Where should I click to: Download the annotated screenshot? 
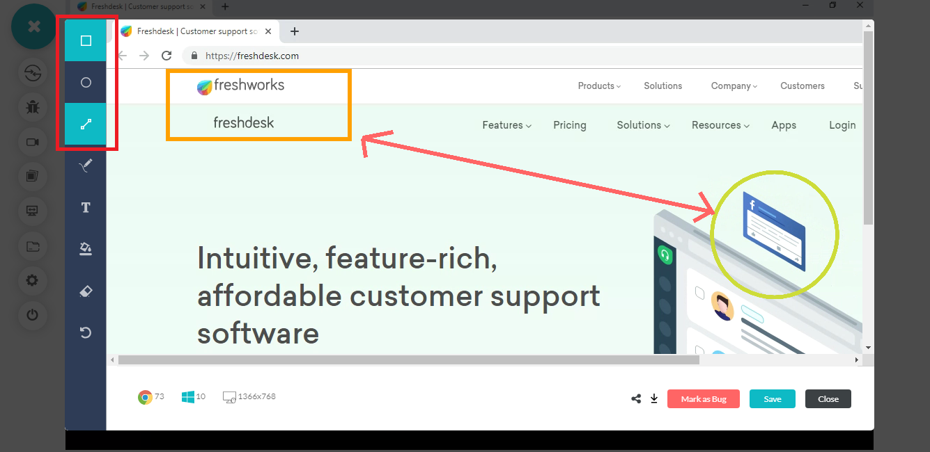point(654,398)
